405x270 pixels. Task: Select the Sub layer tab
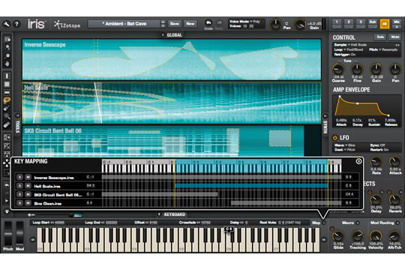[x=373, y=24]
